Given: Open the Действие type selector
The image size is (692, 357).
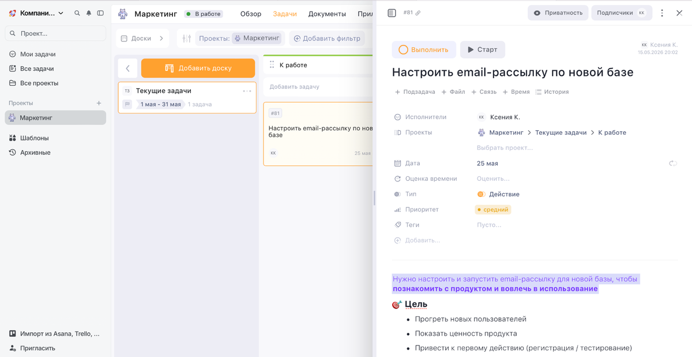Looking at the screenshot, I should (x=498, y=194).
